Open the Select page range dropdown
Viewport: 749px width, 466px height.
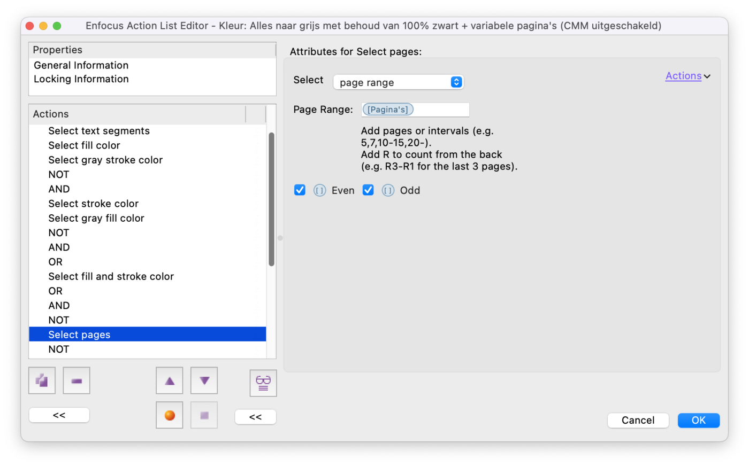tap(398, 82)
